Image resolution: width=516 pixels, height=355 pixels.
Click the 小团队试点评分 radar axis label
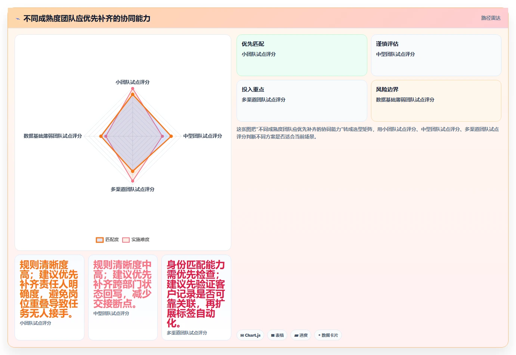pyautogui.click(x=133, y=82)
